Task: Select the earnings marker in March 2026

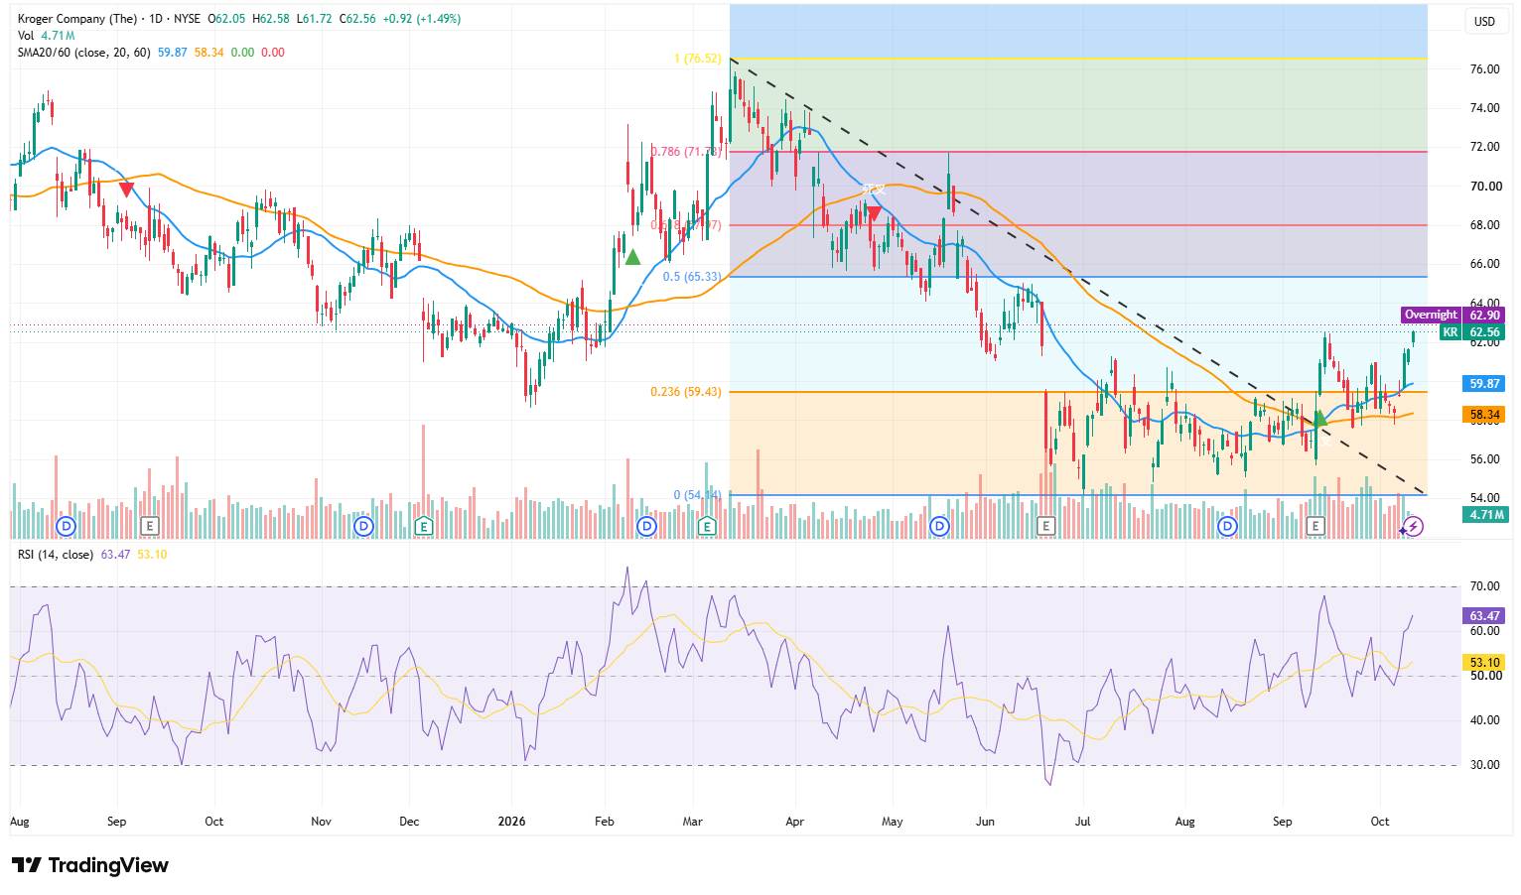Action: (708, 526)
